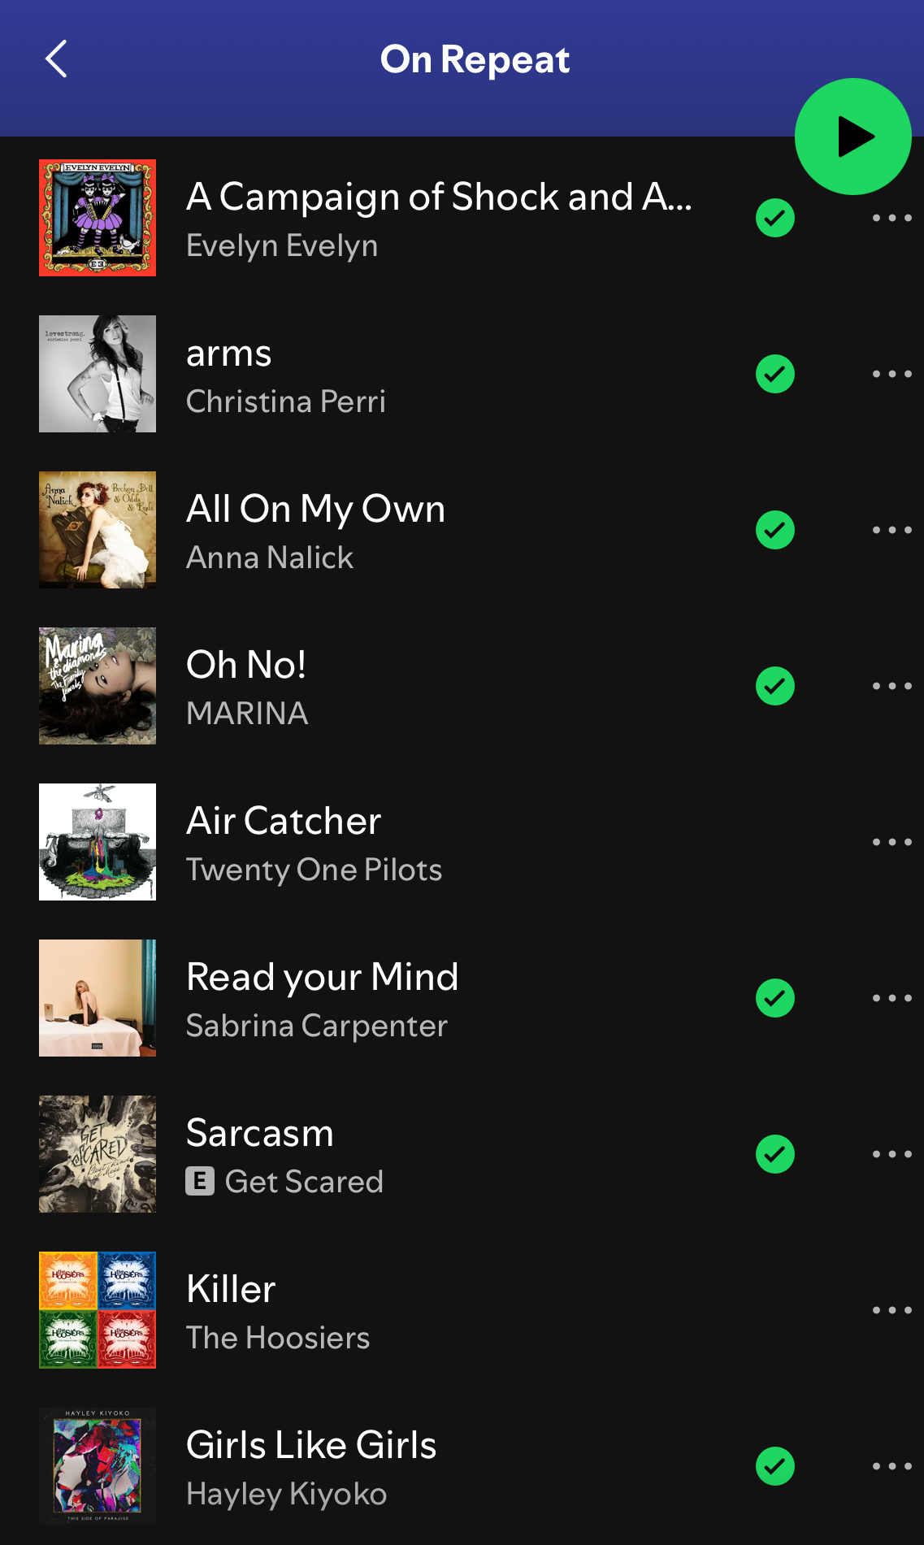Open three-dot menu for Sarcasm
This screenshot has width=924, height=1545.
(x=891, y=1154)
